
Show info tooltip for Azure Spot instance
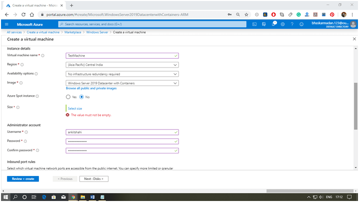(37, 96)
